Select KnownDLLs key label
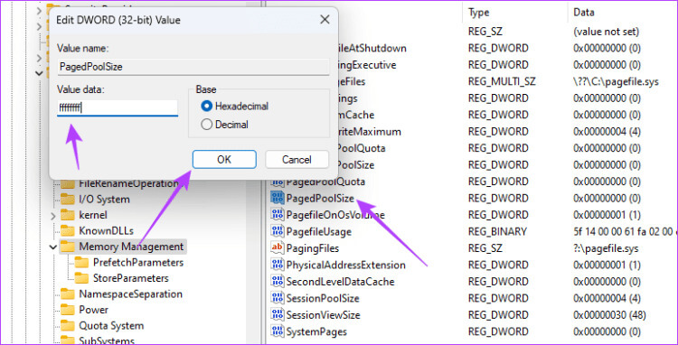 click(x=106, y=230)
